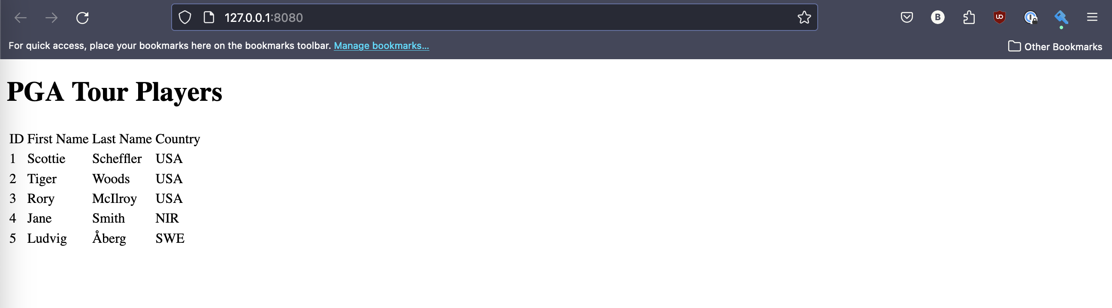Go forward with the forward arrow

[51, 18]
